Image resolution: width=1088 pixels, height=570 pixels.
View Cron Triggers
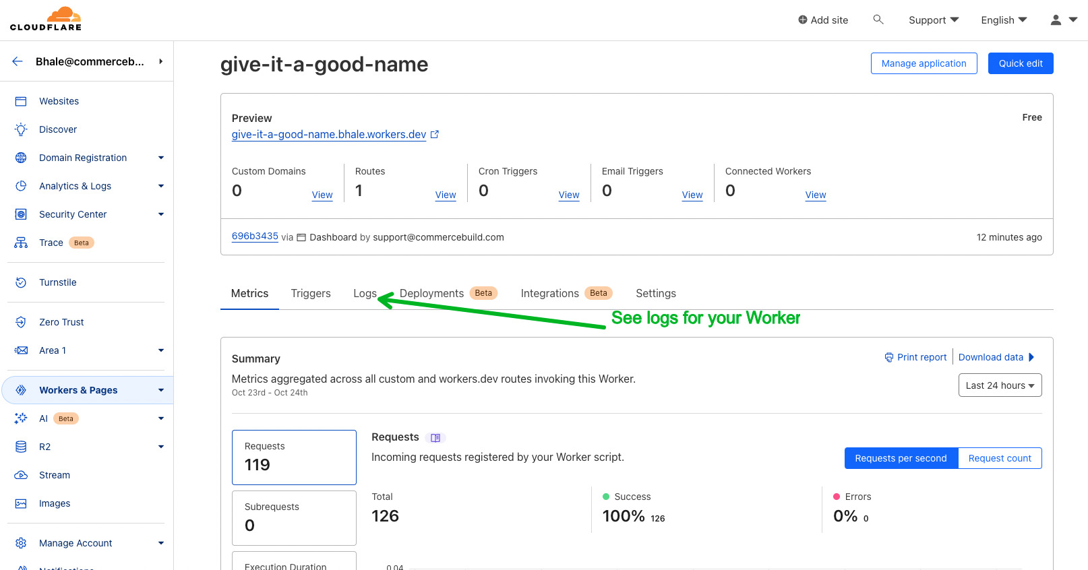tap(569, 195)
